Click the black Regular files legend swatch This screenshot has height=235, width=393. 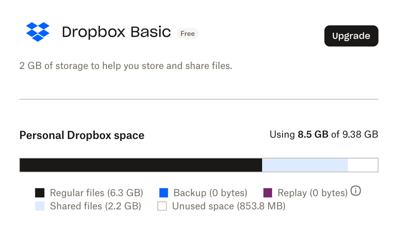[x=40, y=193]
